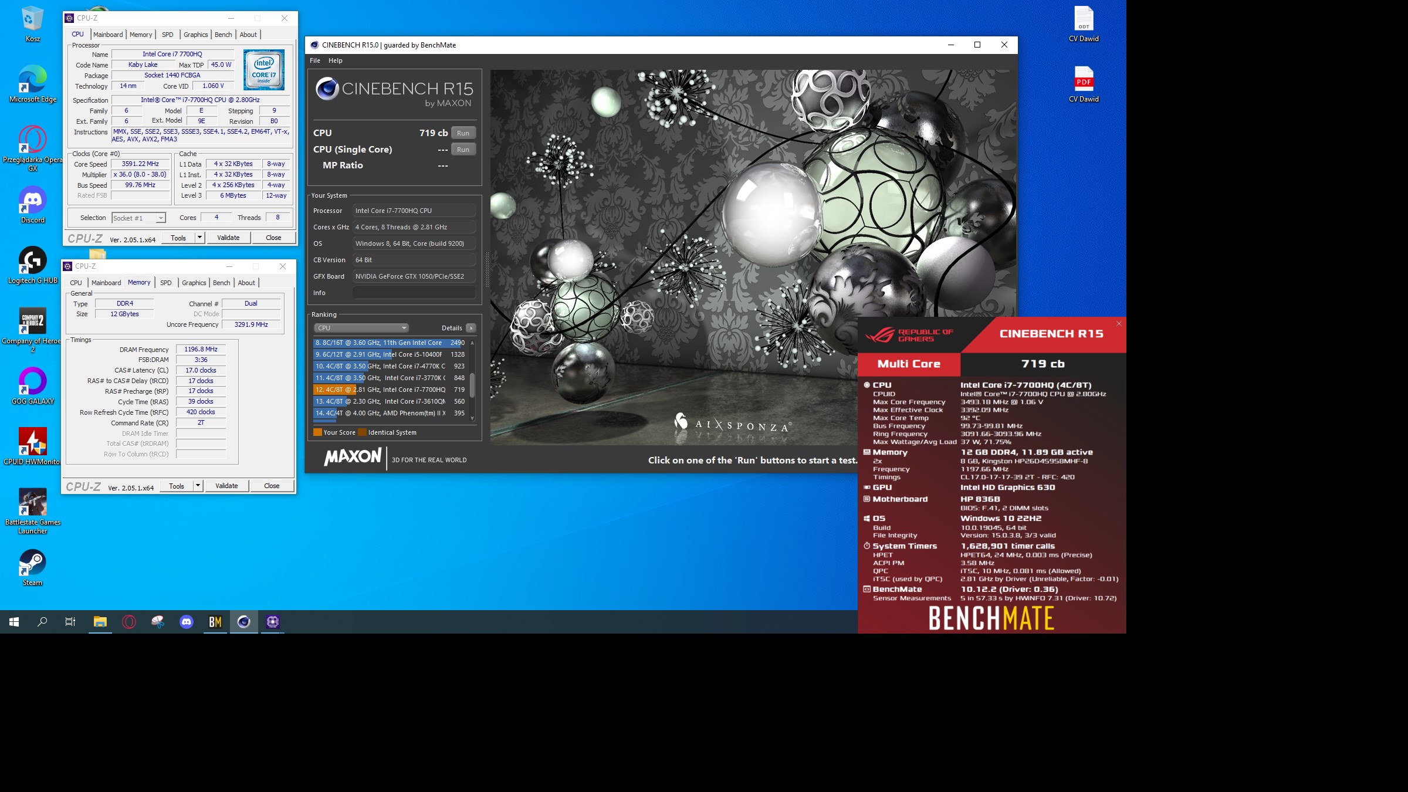1408x792 pixels.
Task: Open Battlestate Games Launcher desktop shortcut
Action: [x=32, y=511]
